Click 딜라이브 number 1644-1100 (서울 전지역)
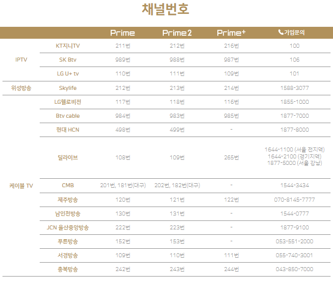333x282 pixels. point(295,149)
